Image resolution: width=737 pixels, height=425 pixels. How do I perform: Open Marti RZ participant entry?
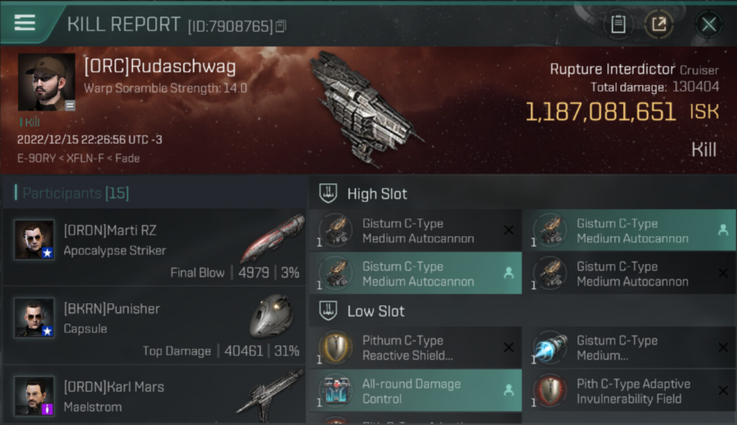click(154, 247)
